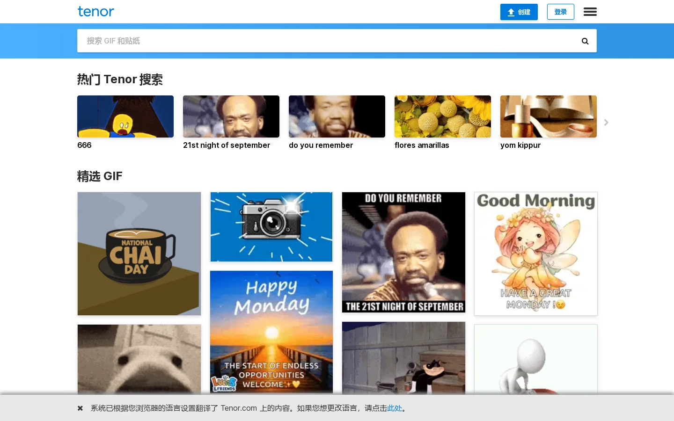The height and width of the screenshot is (421, 674).
Task: Click the do you remember label text
Action: pyautogui.click(x=321, y=145)
